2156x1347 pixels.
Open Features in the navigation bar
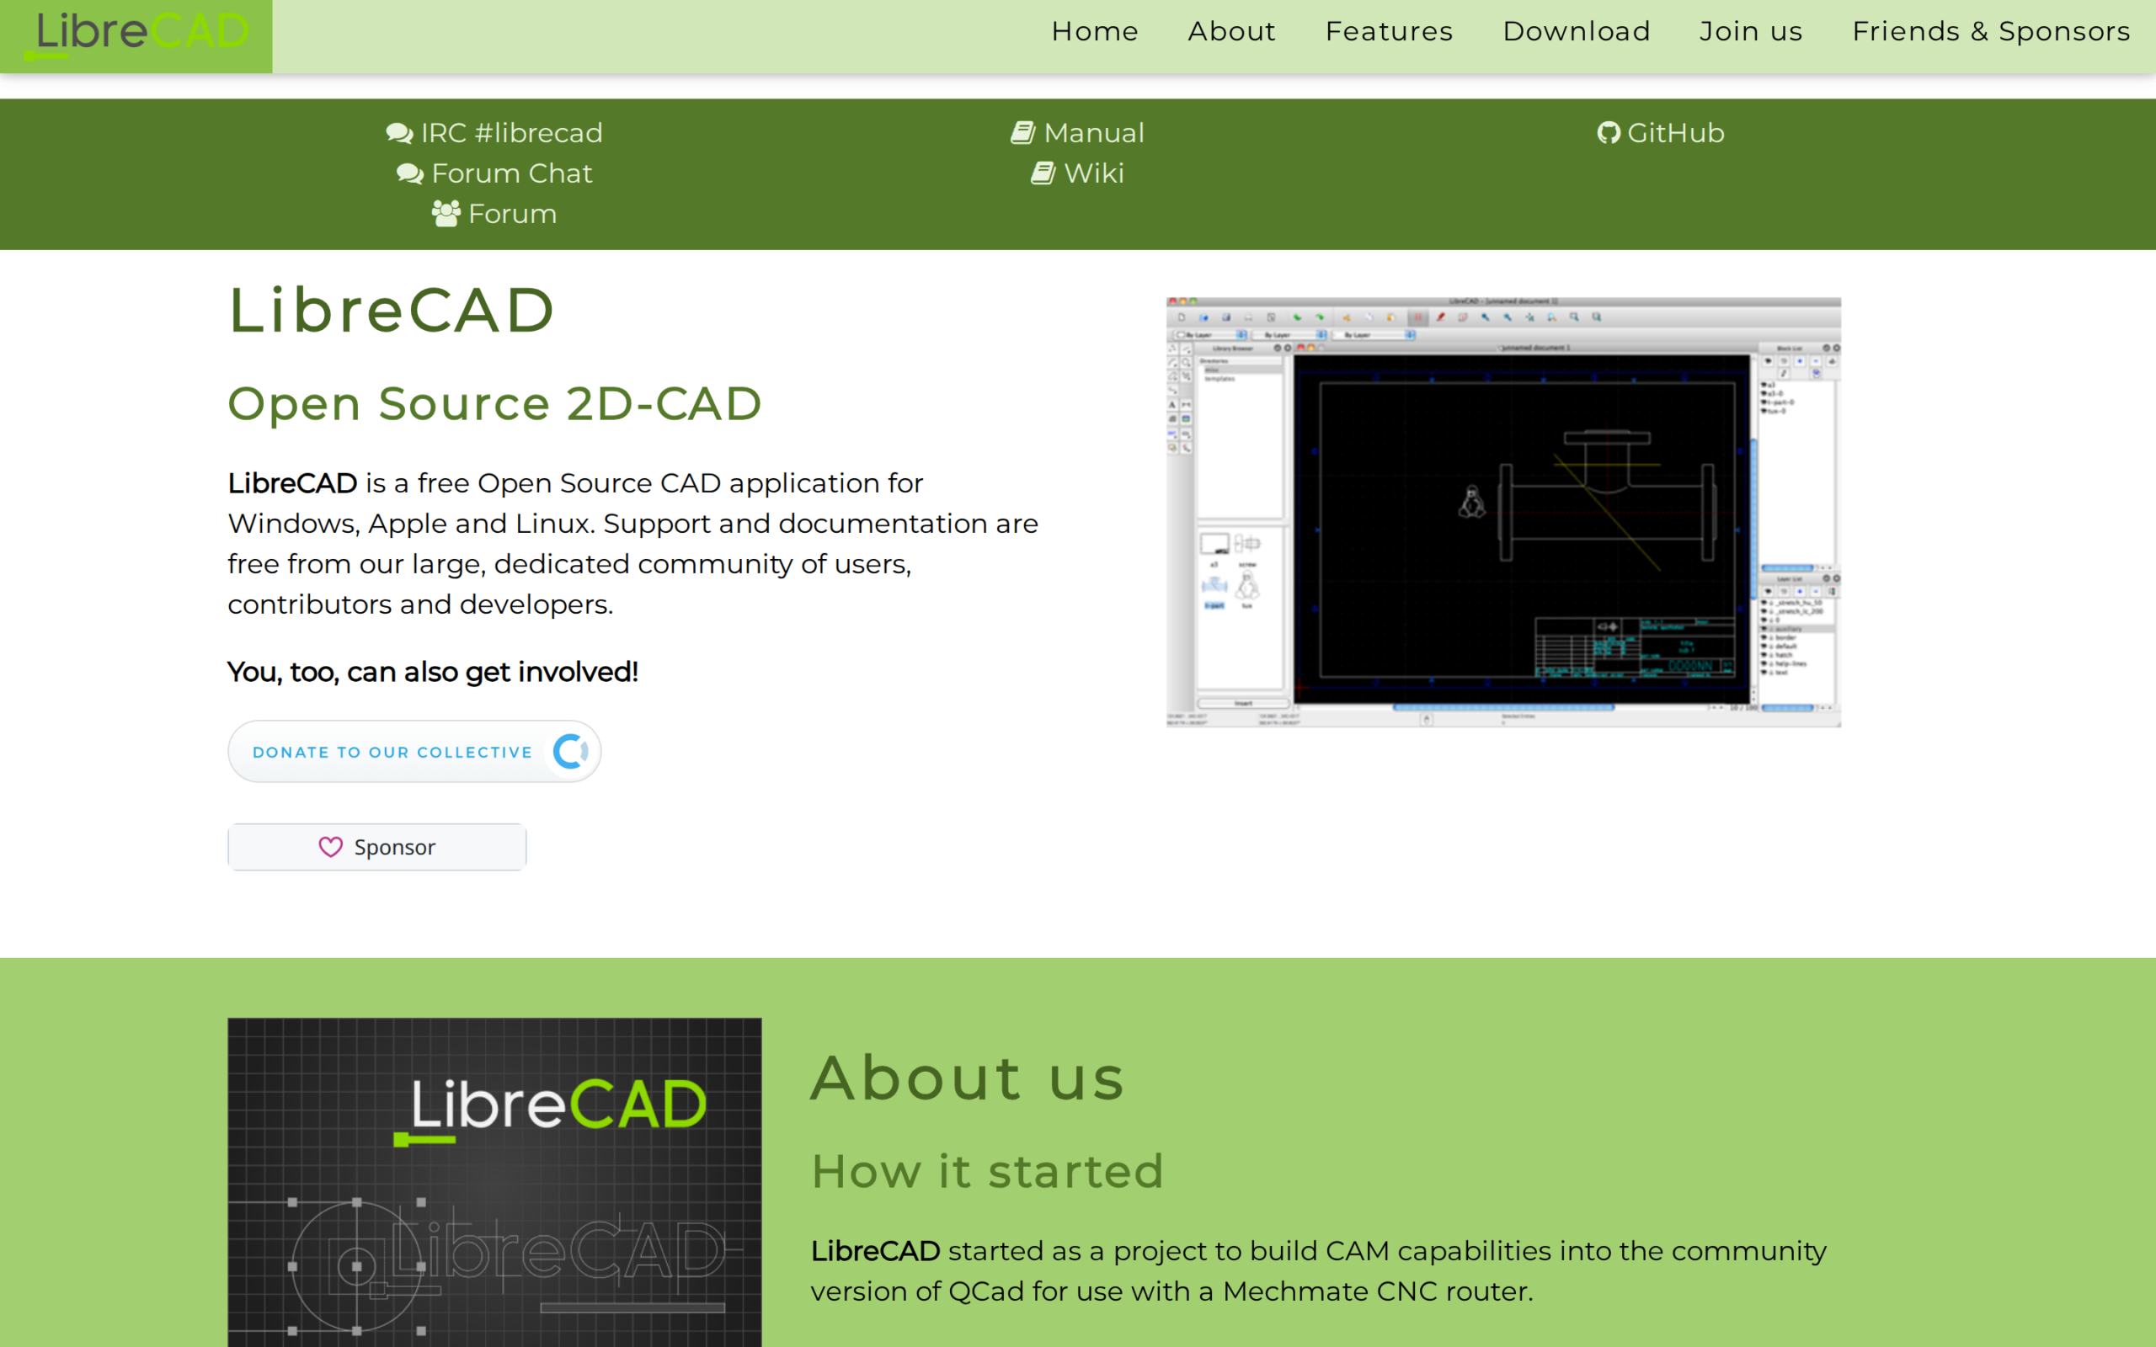(x=1389, y=31)
